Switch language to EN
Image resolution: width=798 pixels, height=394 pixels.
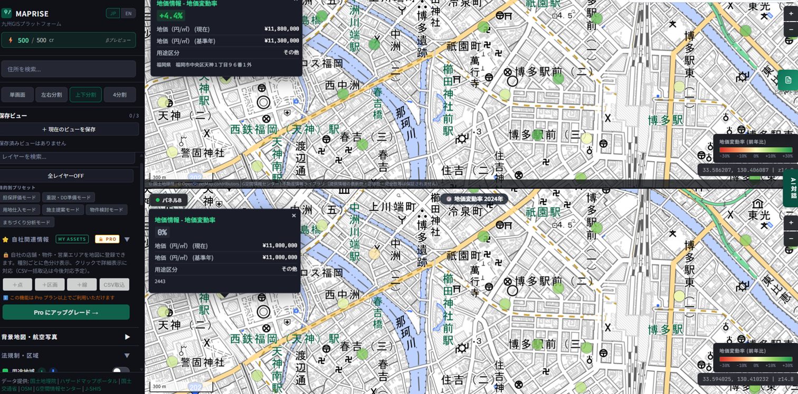point(128,13)
